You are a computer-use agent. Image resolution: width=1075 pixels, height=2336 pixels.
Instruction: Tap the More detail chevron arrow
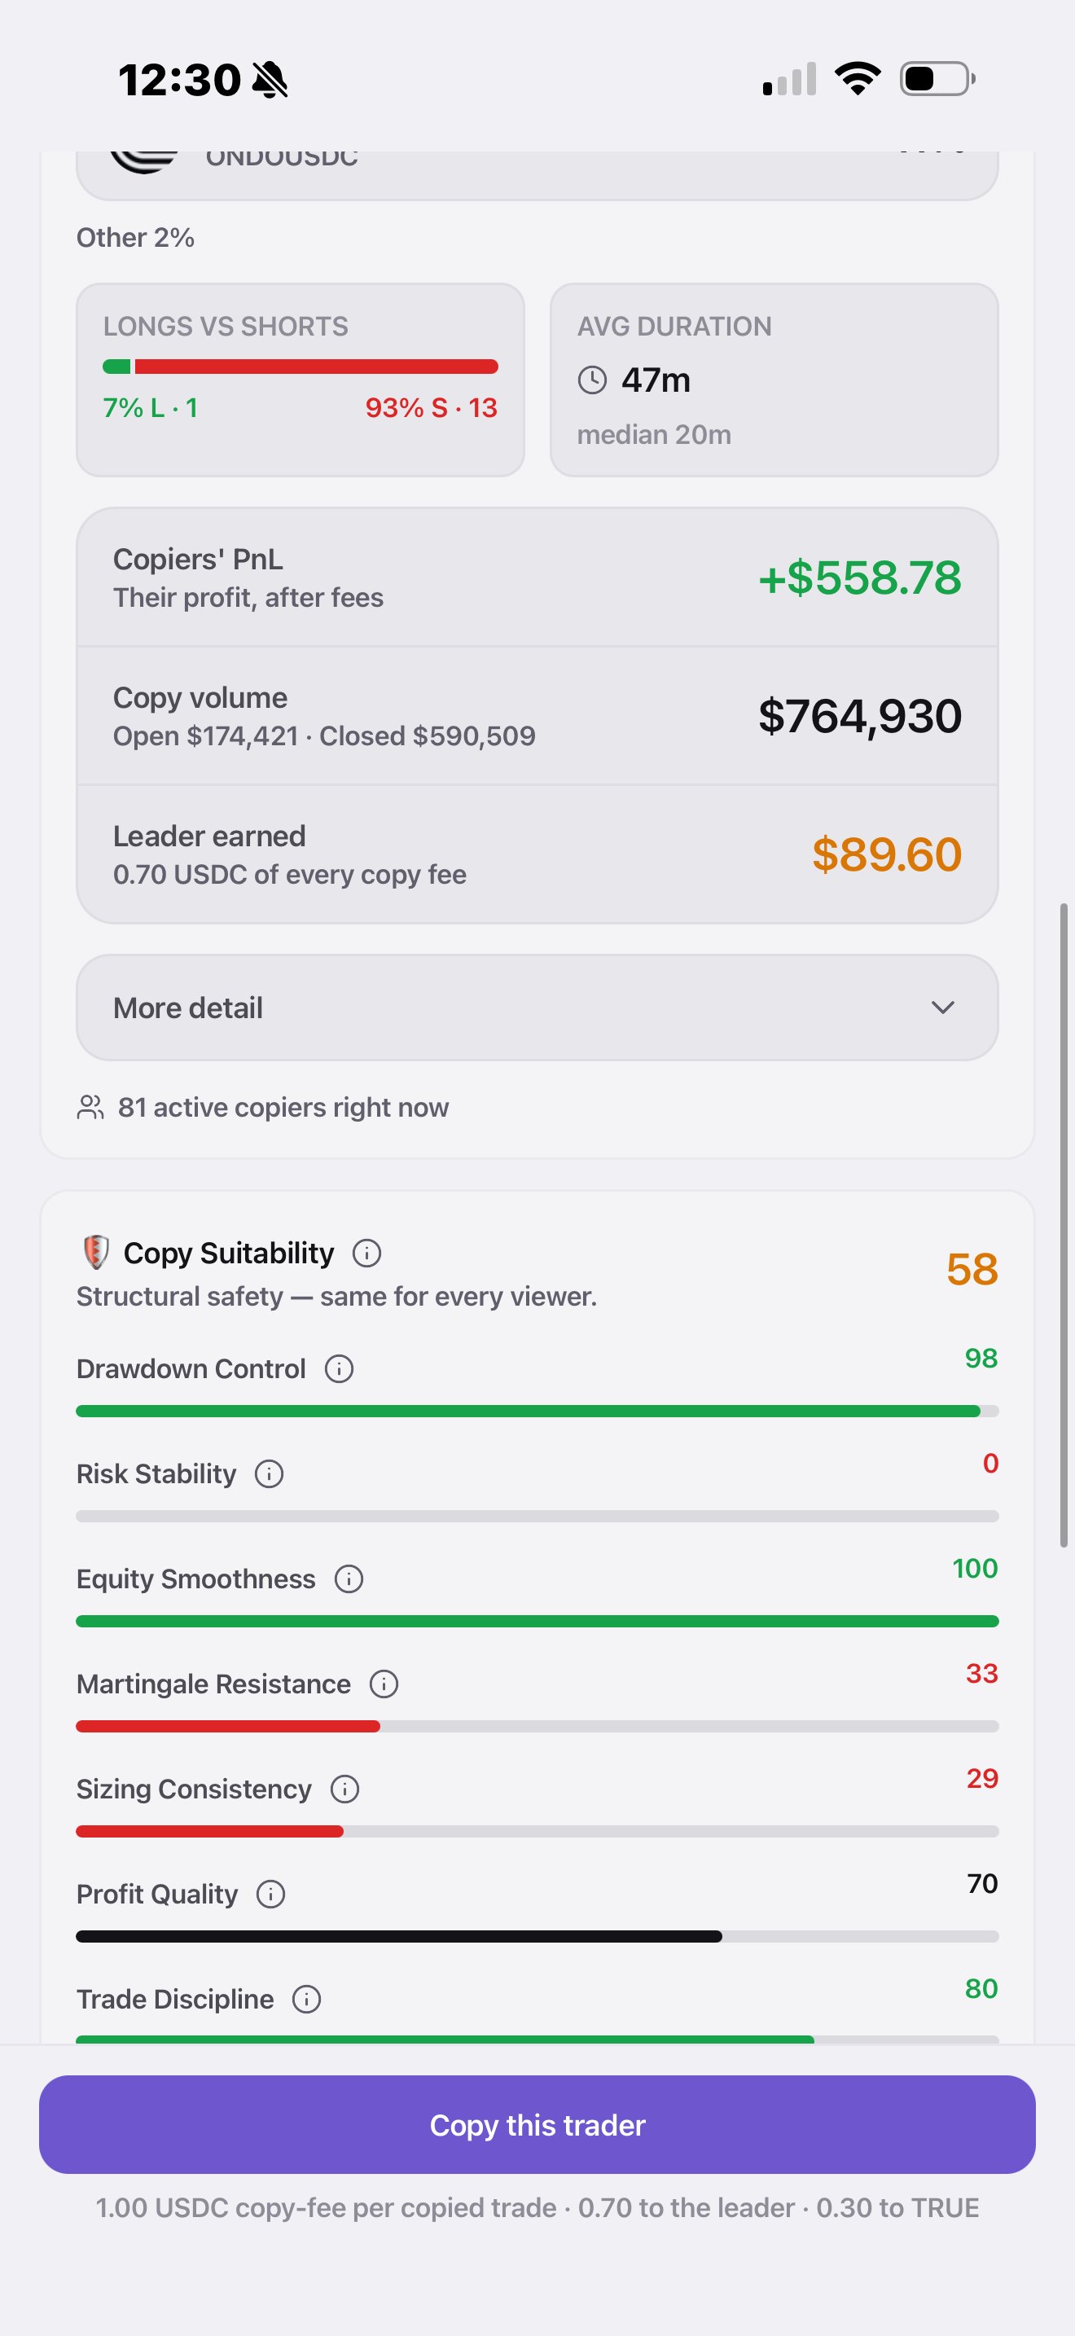943,1008
